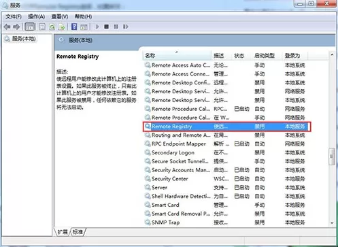338x247 pixels.
Task: Click the services list scroll down arrow
Action: click(332, 223)
